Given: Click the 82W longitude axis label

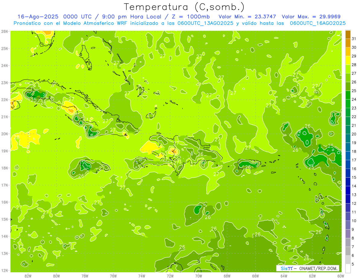Looking at the screenshot, I should tap(28, 276).
